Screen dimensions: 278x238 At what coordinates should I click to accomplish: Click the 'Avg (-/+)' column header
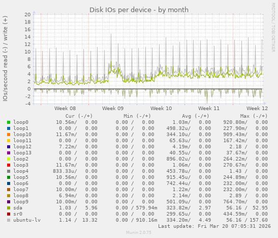coord(195,116)
